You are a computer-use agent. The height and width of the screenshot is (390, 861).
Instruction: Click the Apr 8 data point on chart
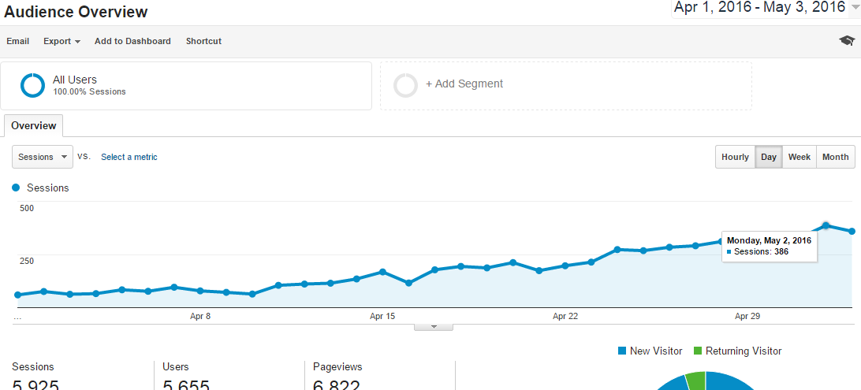[x=200, y=291]
